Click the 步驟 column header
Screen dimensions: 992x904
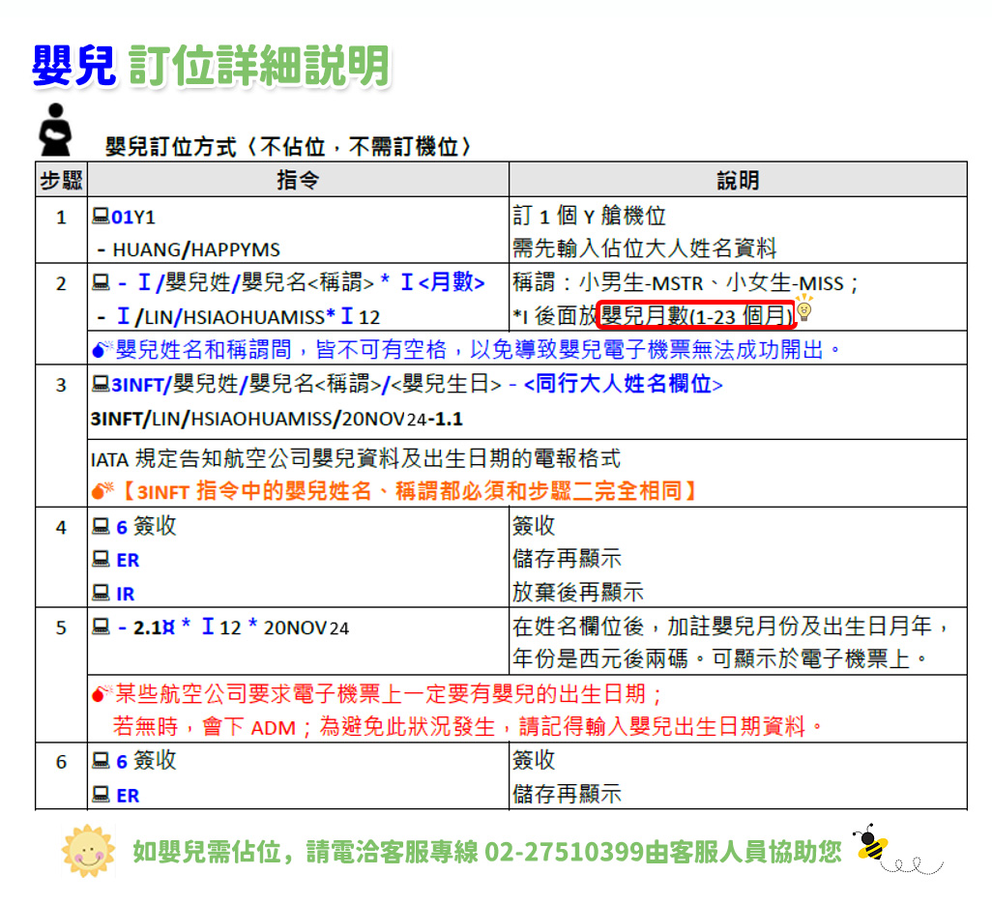pyautogui.click(x=61, y=181)
